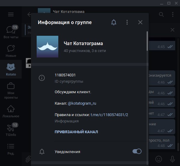Screen dimensions: 180x166
Task: Open the t.me/c/1180574031/2 rules link
Action: click(x=109, y=115)
